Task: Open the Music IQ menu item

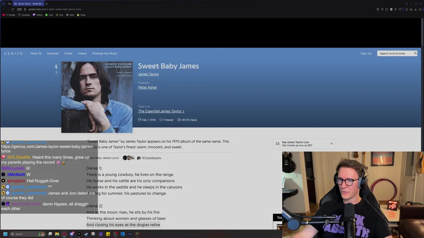Action: pos(36,53)
